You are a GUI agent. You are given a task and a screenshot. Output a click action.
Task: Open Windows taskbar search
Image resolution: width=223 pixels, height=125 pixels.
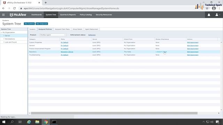pos(12,122)
